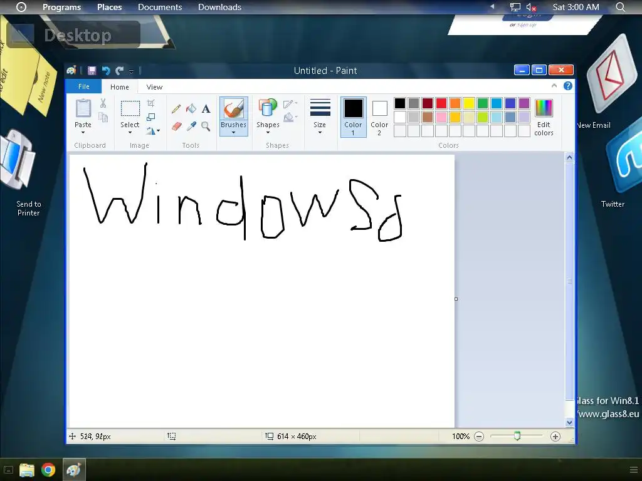Expand the Brushes dropdown arrow
Screen dimensions: 642x481
233,133
